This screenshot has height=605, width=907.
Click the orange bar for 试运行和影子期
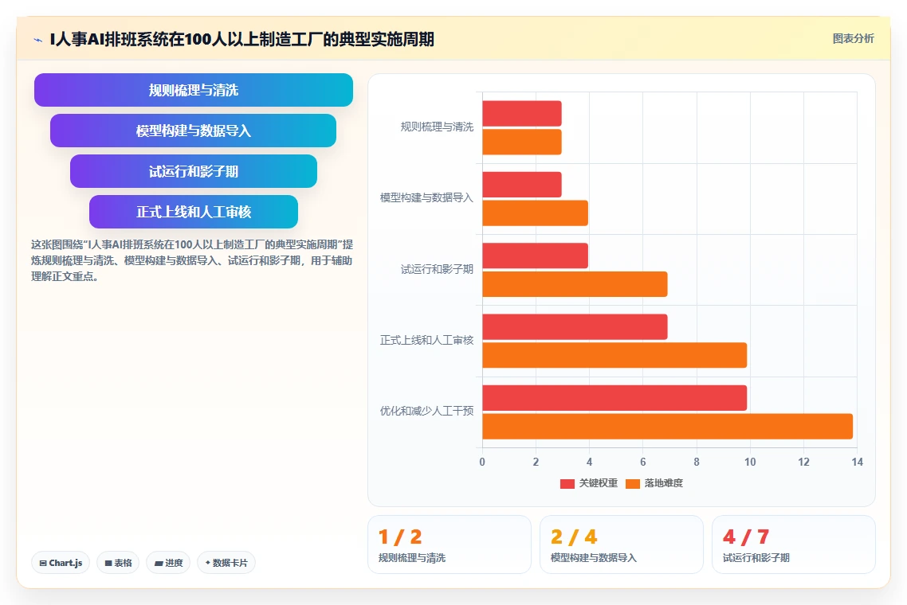click(575, 284)
